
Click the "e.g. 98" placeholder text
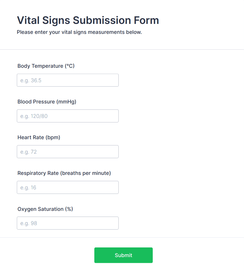point(29,223)
